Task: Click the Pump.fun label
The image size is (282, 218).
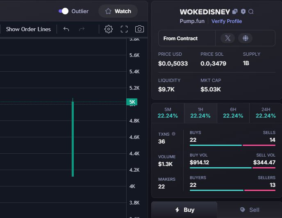Action: tap(192, 21)
